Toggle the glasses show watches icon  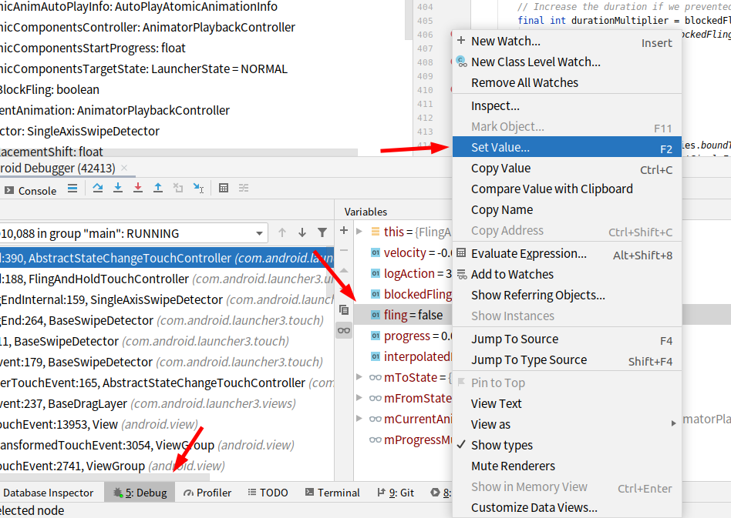coord(344,330)
